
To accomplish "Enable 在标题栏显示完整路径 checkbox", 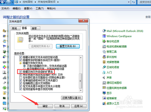I will pos(20,77).
